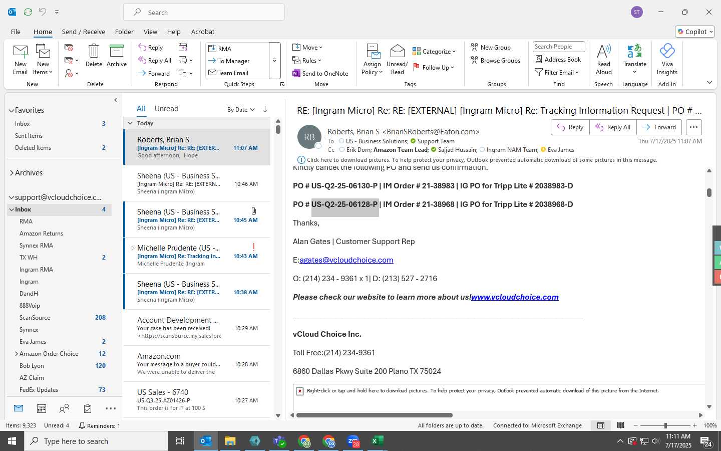Open Excel from the taskbar
The image size is (721, 451).
point(377,441)
